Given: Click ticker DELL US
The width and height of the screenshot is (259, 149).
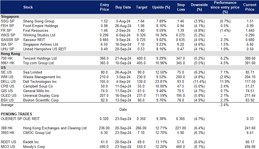Looking at the screenshot, I should 8,81.
